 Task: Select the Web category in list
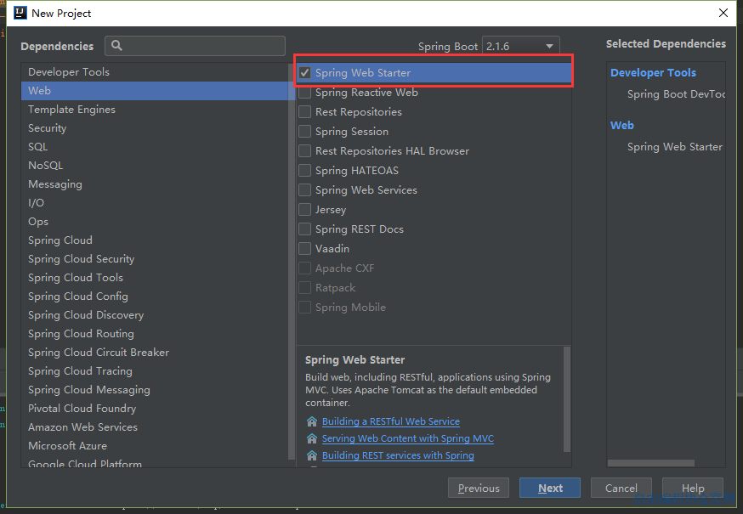pos(155,91)
